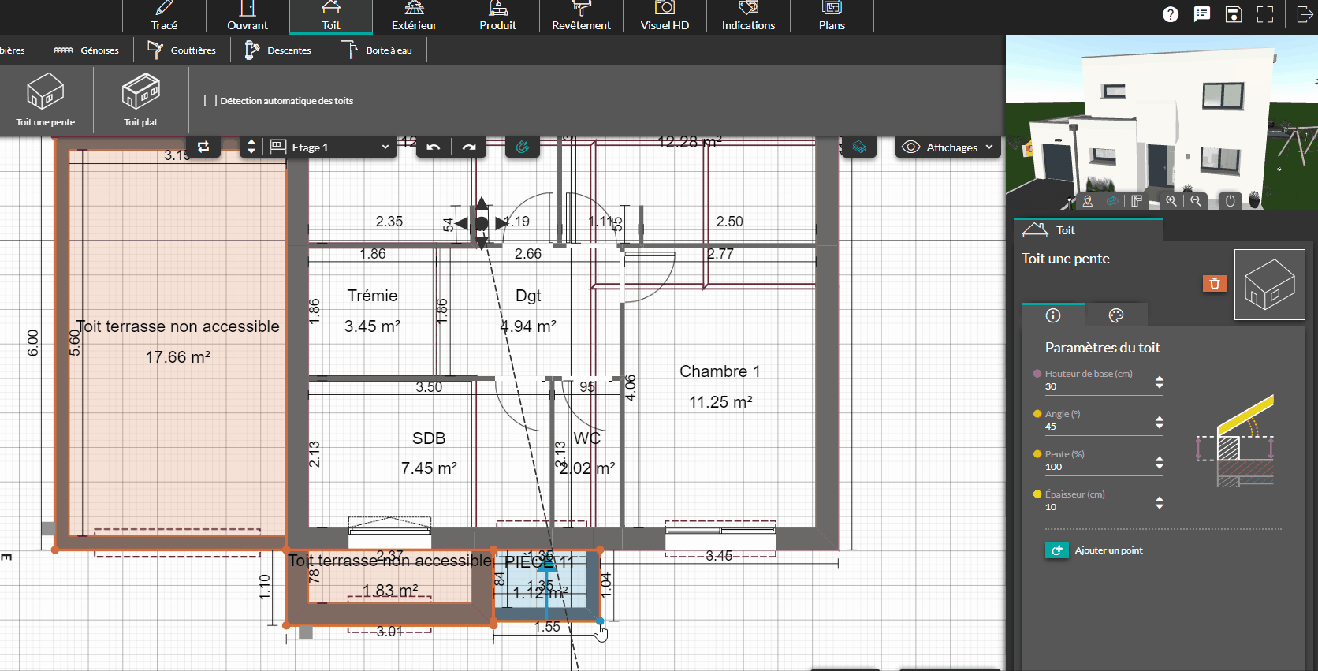This screenshot has height=671, width=1318.
Task: Choose the Toit plat roof tool
Action: [140, 99]
